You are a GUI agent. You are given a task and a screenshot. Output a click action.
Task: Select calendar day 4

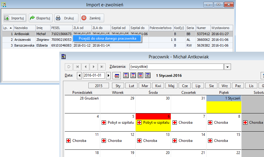click(82, 123)
